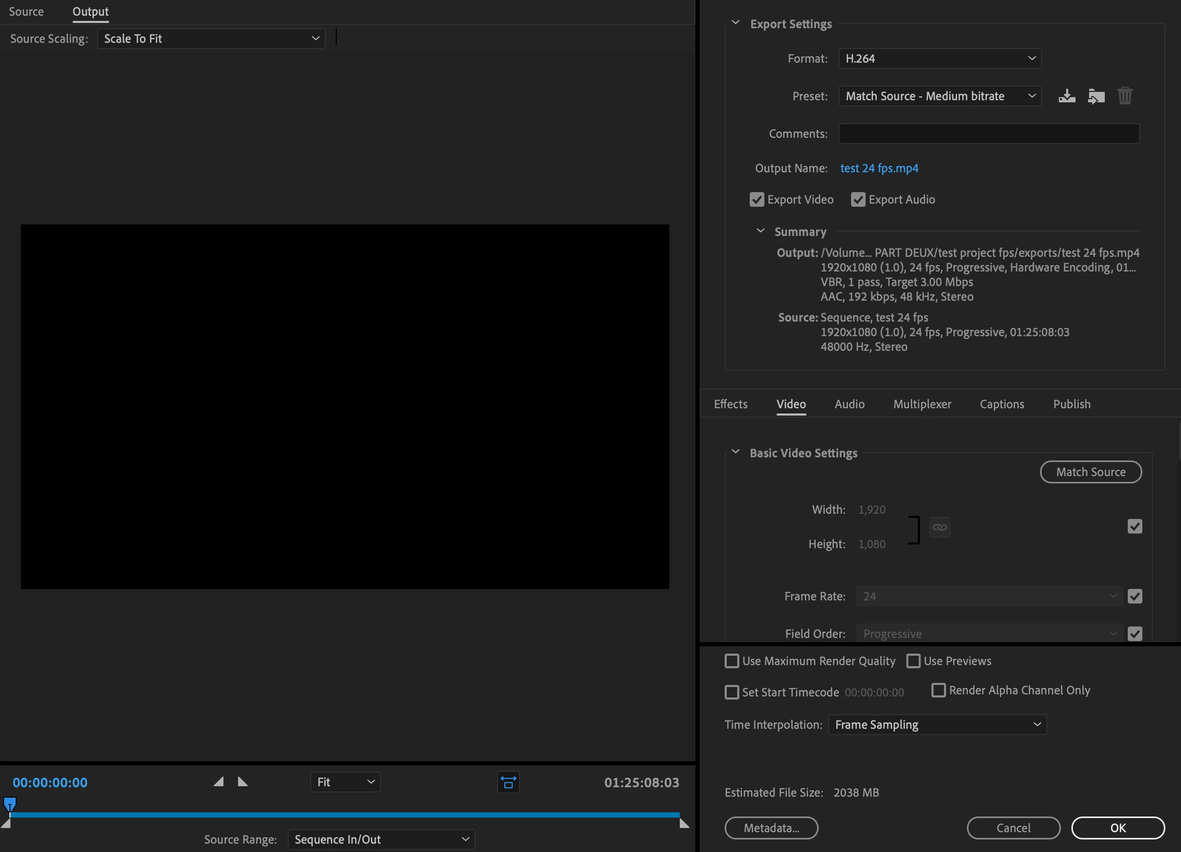
Task: Click the width-height link chain icon
Action: coord(939,527)
